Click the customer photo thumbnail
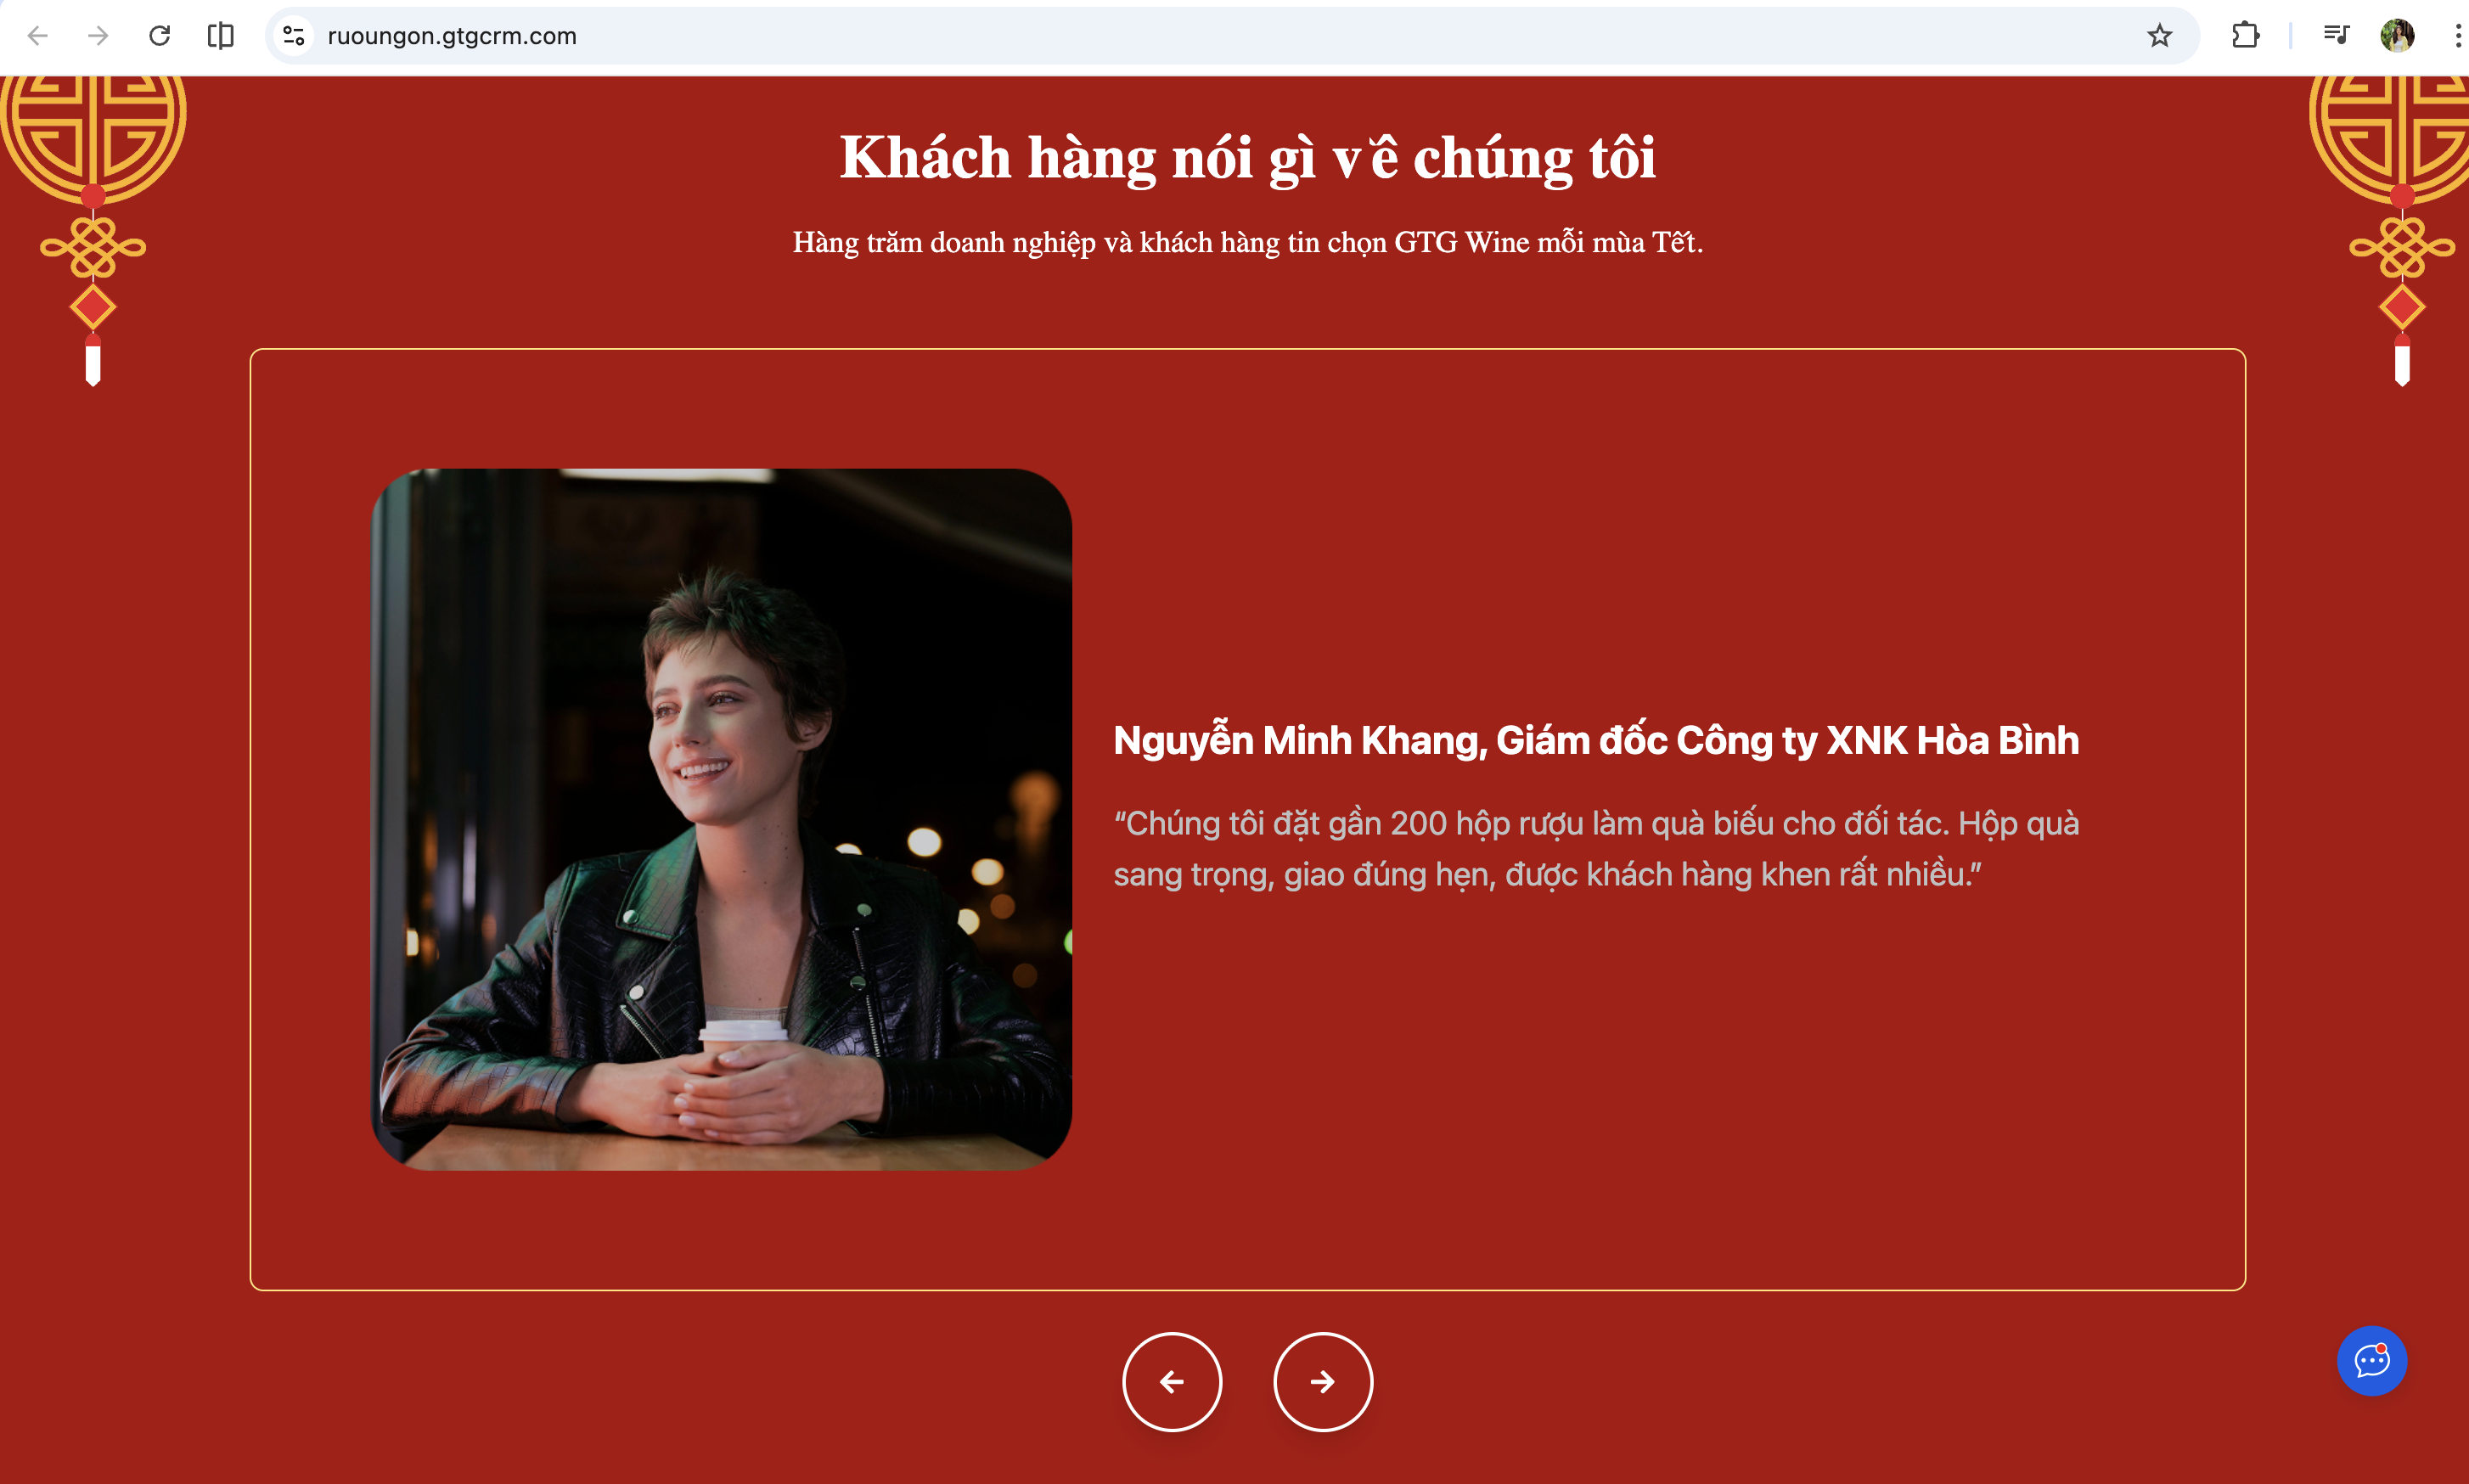The height and width of the screenshot is (1484, 2469). (721, 820)
